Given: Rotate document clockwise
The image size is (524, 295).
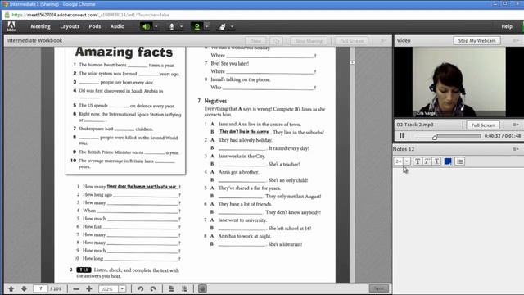Looking at the screenshot, I should click(153, 288).
